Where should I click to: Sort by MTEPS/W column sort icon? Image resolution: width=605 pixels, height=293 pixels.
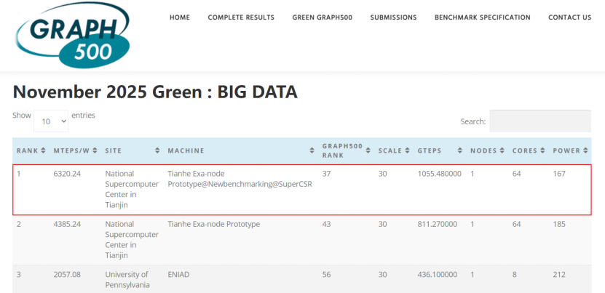95,150
